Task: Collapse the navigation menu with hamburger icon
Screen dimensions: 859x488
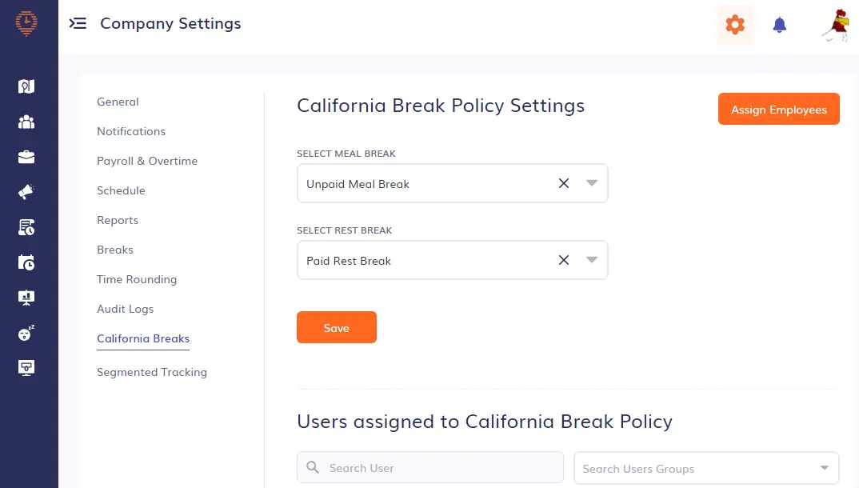Action: (78, 23)
